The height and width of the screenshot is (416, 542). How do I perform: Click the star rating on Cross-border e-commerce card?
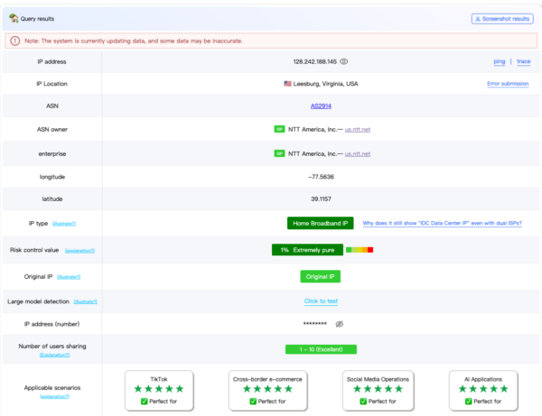pos(267,389)
